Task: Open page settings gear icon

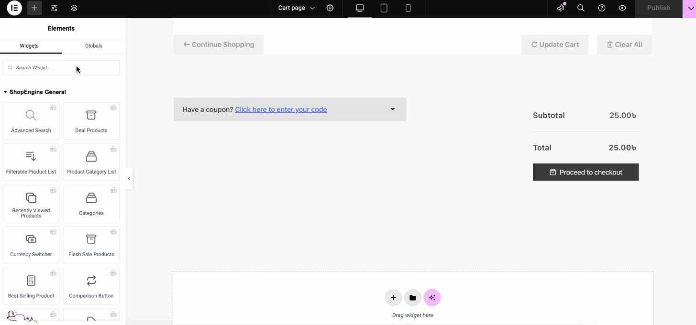Action: coord(330,8)
